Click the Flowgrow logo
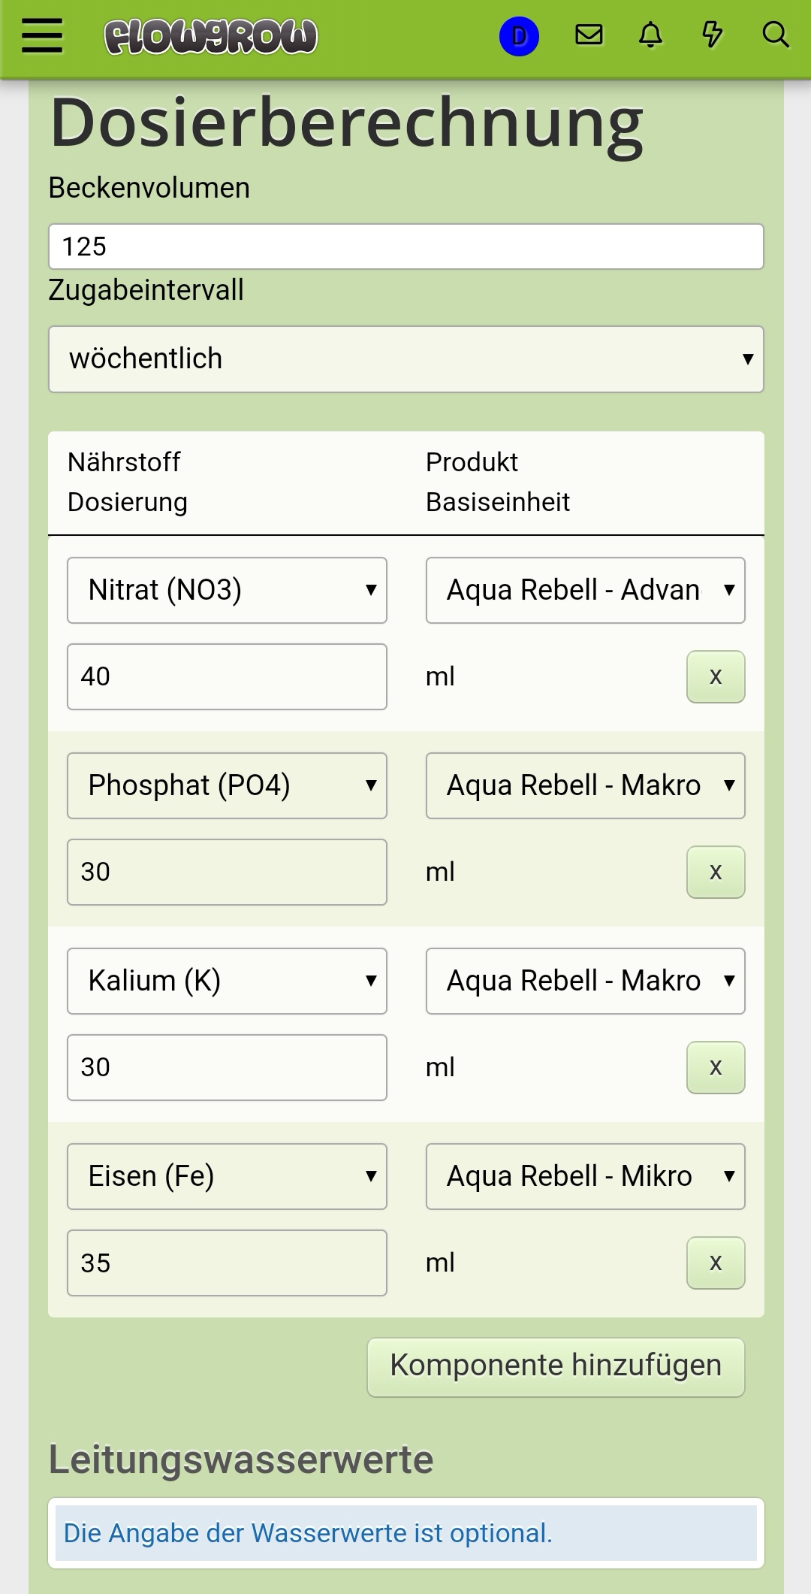This screenshot has width=811, height=1594. (211, 36)
